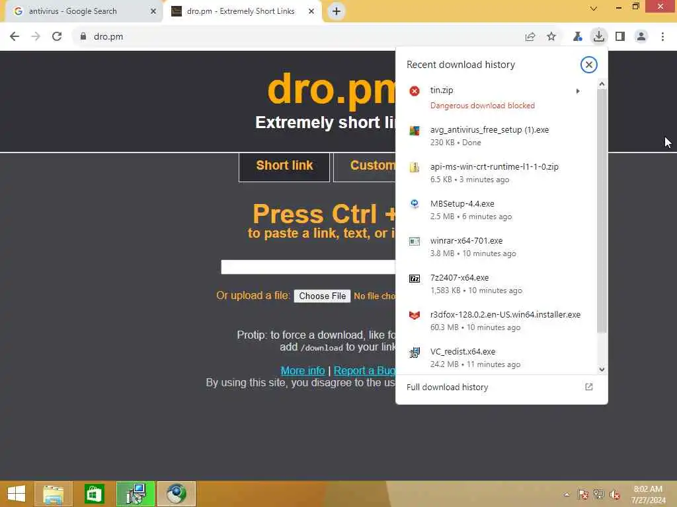Click the link paste input field
Image resolution: width=677 pixels, height=507 pixels.
coord(308,267)
